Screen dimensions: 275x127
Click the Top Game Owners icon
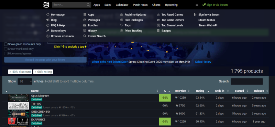pyautogui.click(x=158, y=20)
